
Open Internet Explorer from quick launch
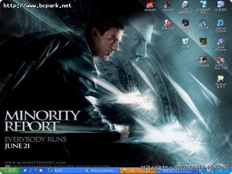coord(31,170)
